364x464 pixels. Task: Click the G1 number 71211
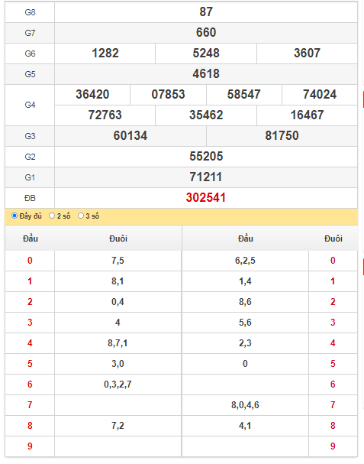[206, 177]
